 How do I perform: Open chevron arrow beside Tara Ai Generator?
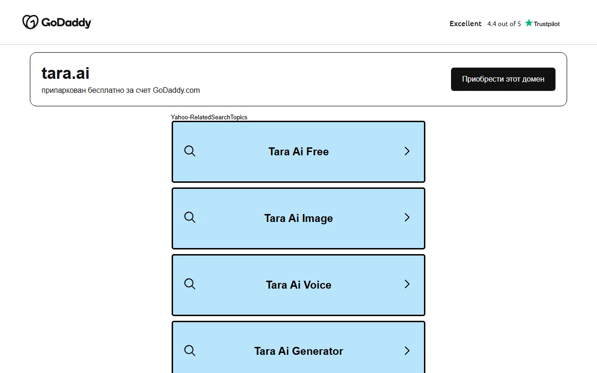point(407,351)
